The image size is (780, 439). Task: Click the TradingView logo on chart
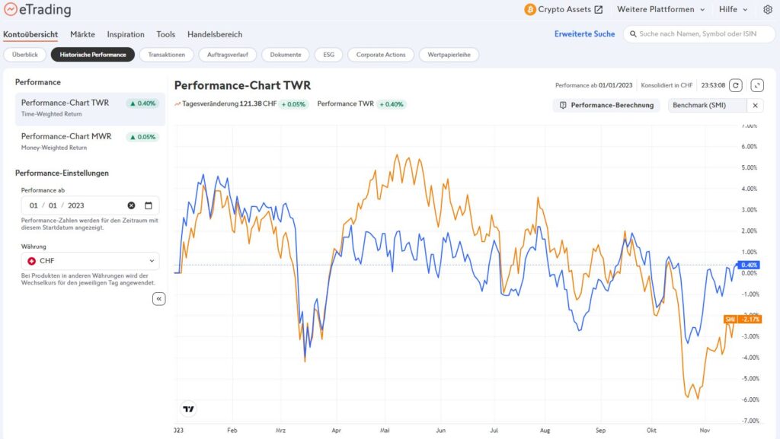click(x=189, y=409)
